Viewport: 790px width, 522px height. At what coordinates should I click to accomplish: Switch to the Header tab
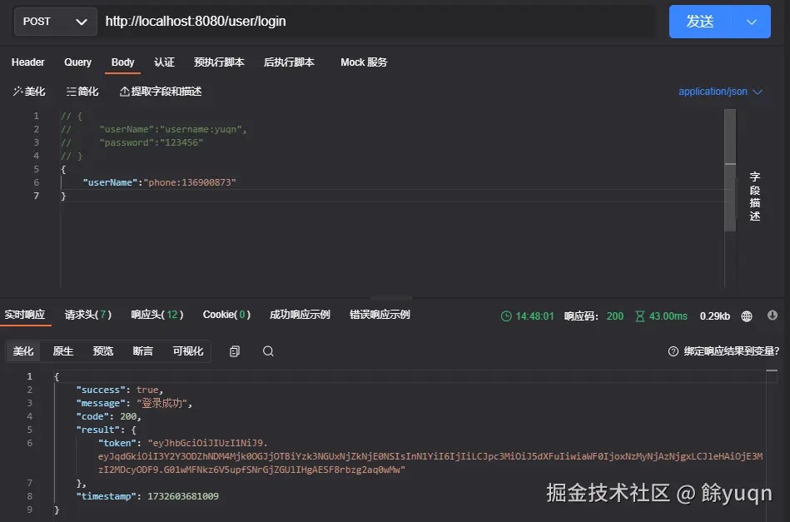click(28, 62)
